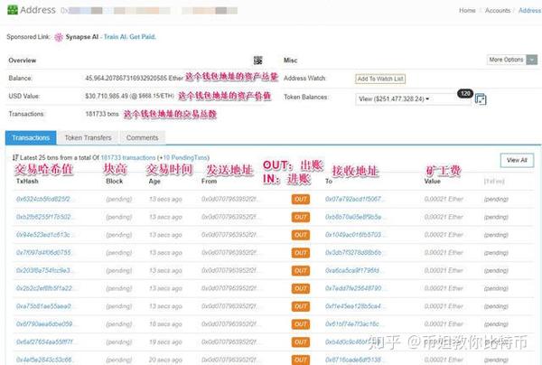
Task: Open the Comments tab
Action: click(x=143, y=137)
